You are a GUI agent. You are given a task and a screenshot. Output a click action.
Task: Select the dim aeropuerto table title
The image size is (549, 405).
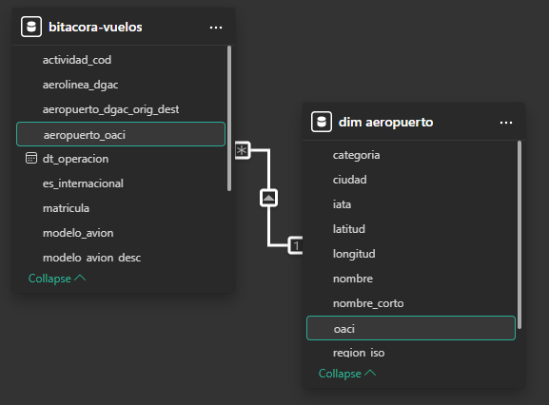386,123
